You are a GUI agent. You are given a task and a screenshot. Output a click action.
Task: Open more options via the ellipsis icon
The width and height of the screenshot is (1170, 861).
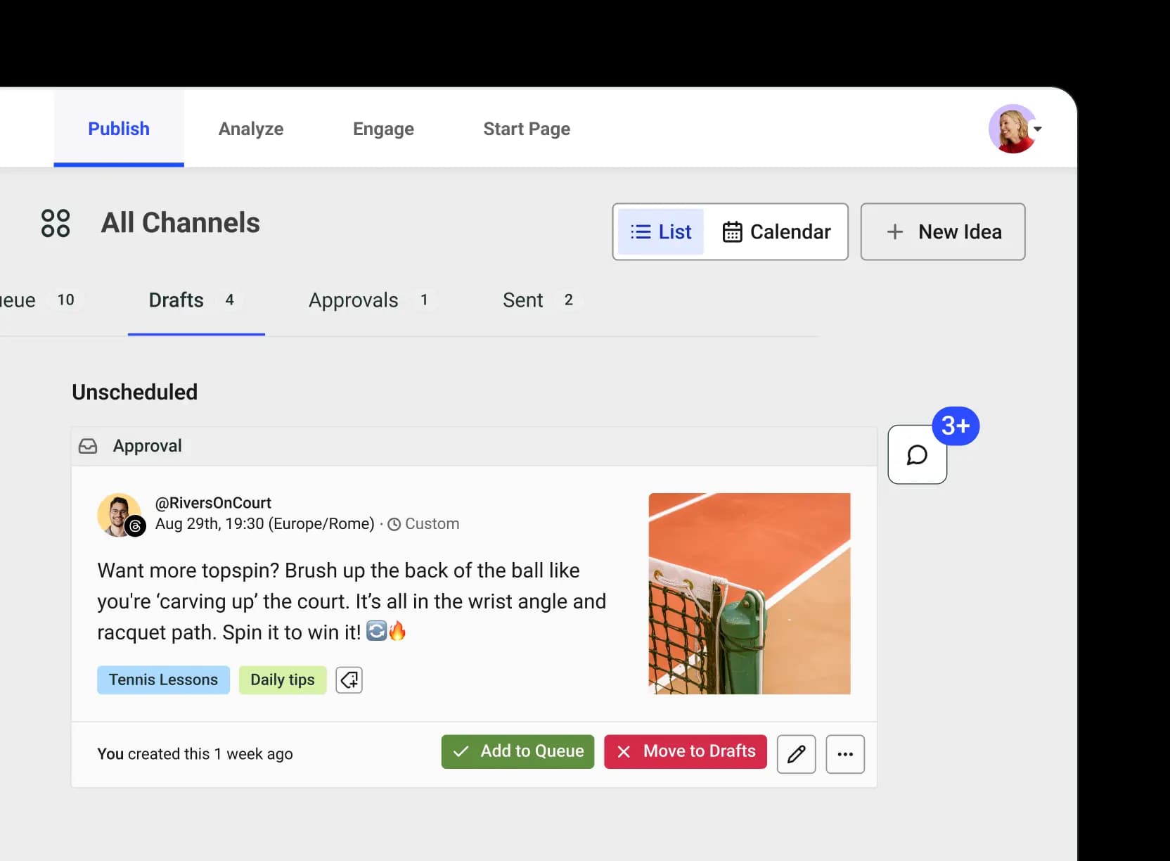click(844, 753)
